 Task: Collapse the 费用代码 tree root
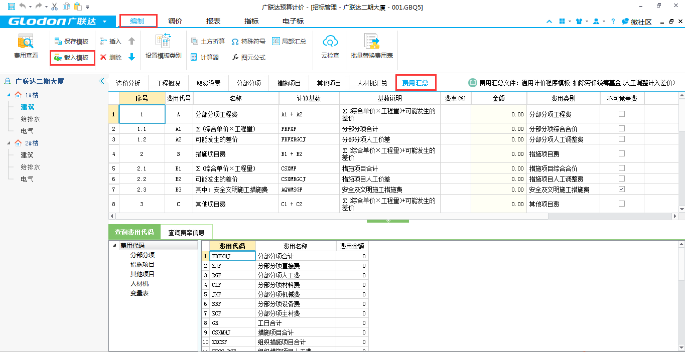(114, 246)
